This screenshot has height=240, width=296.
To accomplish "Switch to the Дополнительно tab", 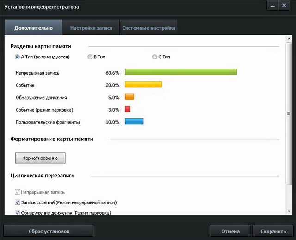I will tap(33, 27).
